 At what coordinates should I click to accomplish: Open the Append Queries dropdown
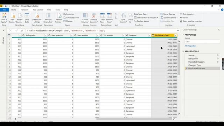tap(169, 17)
